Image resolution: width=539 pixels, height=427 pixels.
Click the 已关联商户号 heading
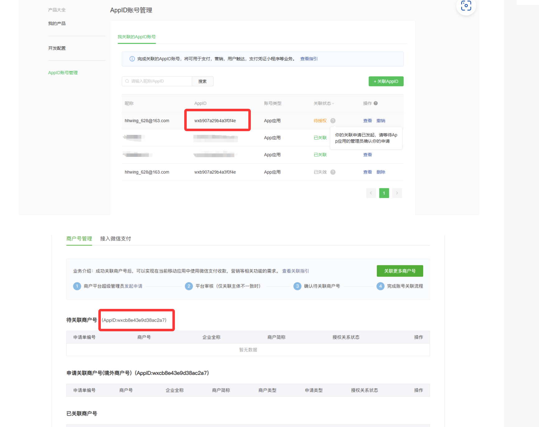82,414
